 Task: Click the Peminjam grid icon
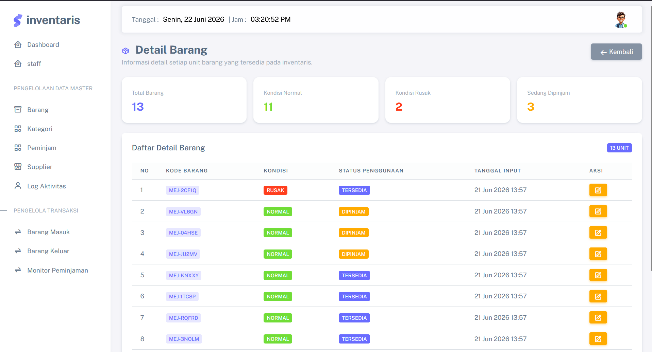coord(18,148)
